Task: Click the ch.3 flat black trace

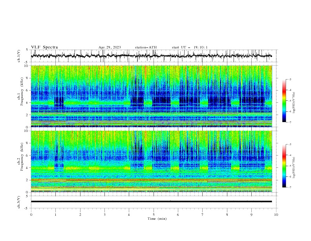Action: [151, 202]
